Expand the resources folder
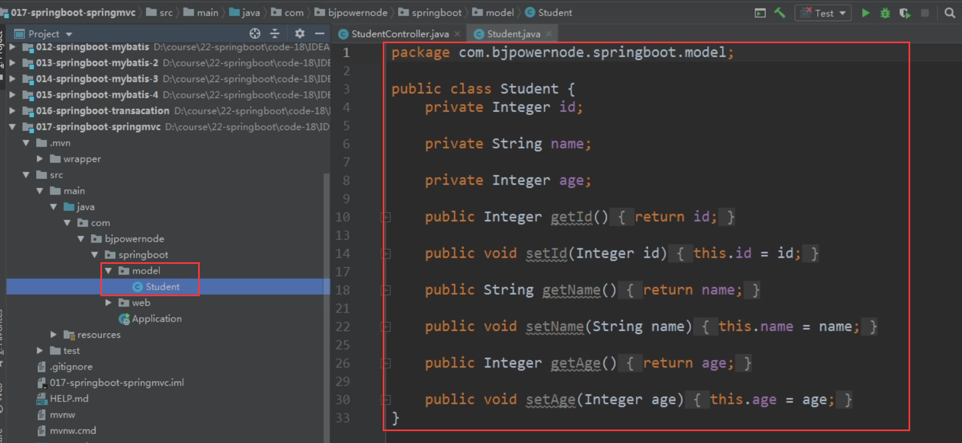 point(53,335)
